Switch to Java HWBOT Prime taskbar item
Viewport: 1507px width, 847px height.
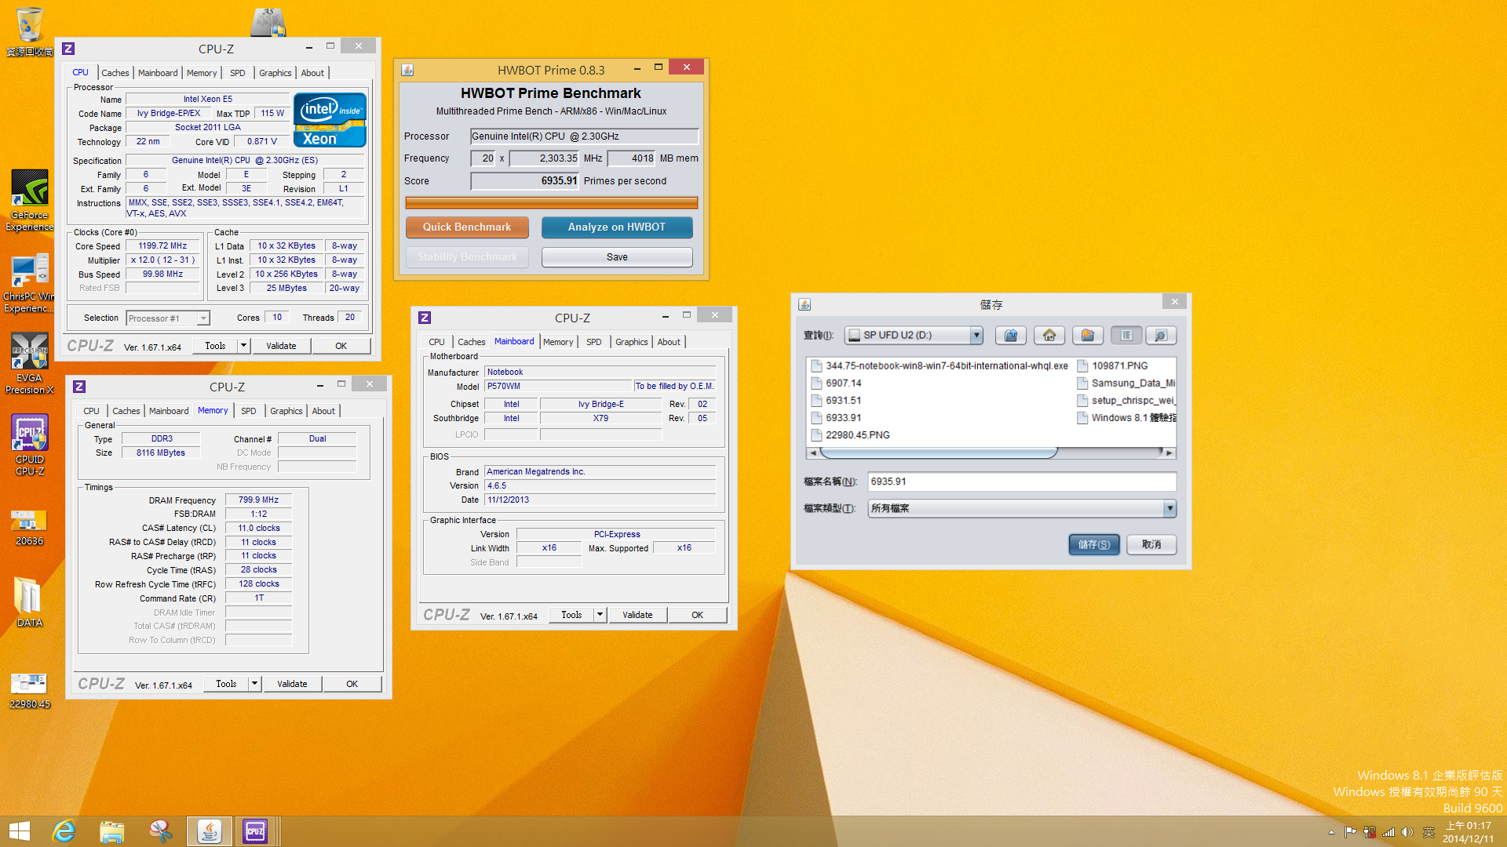[209, 831]
